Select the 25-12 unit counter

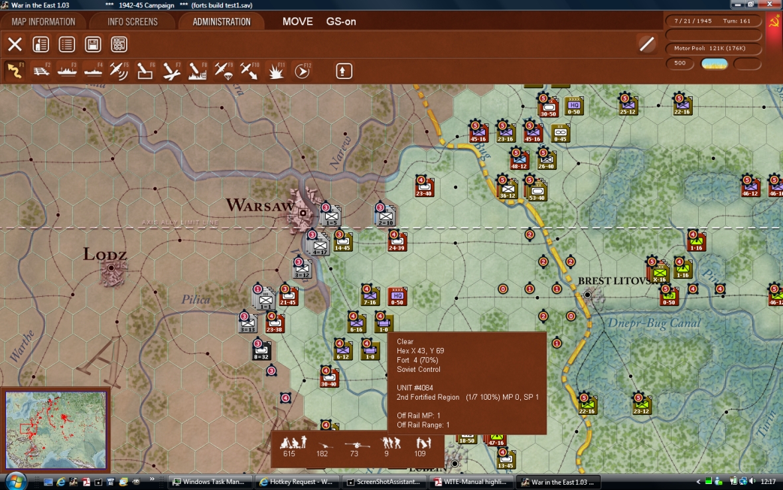tap(628, 106)
